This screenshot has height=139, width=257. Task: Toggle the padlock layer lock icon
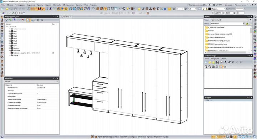207,9
